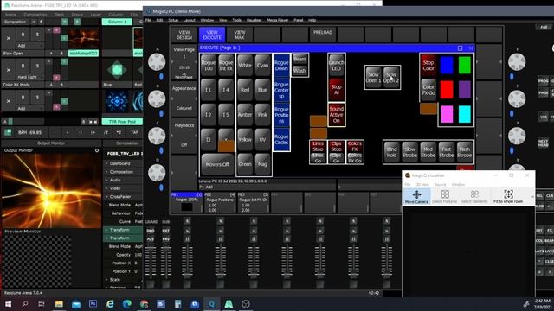Image resolution: width=554 pixels, height=311 pixels.
Task: Click the orange footage clip thumbnail in Resolume
Action: (x=83, y=39)
